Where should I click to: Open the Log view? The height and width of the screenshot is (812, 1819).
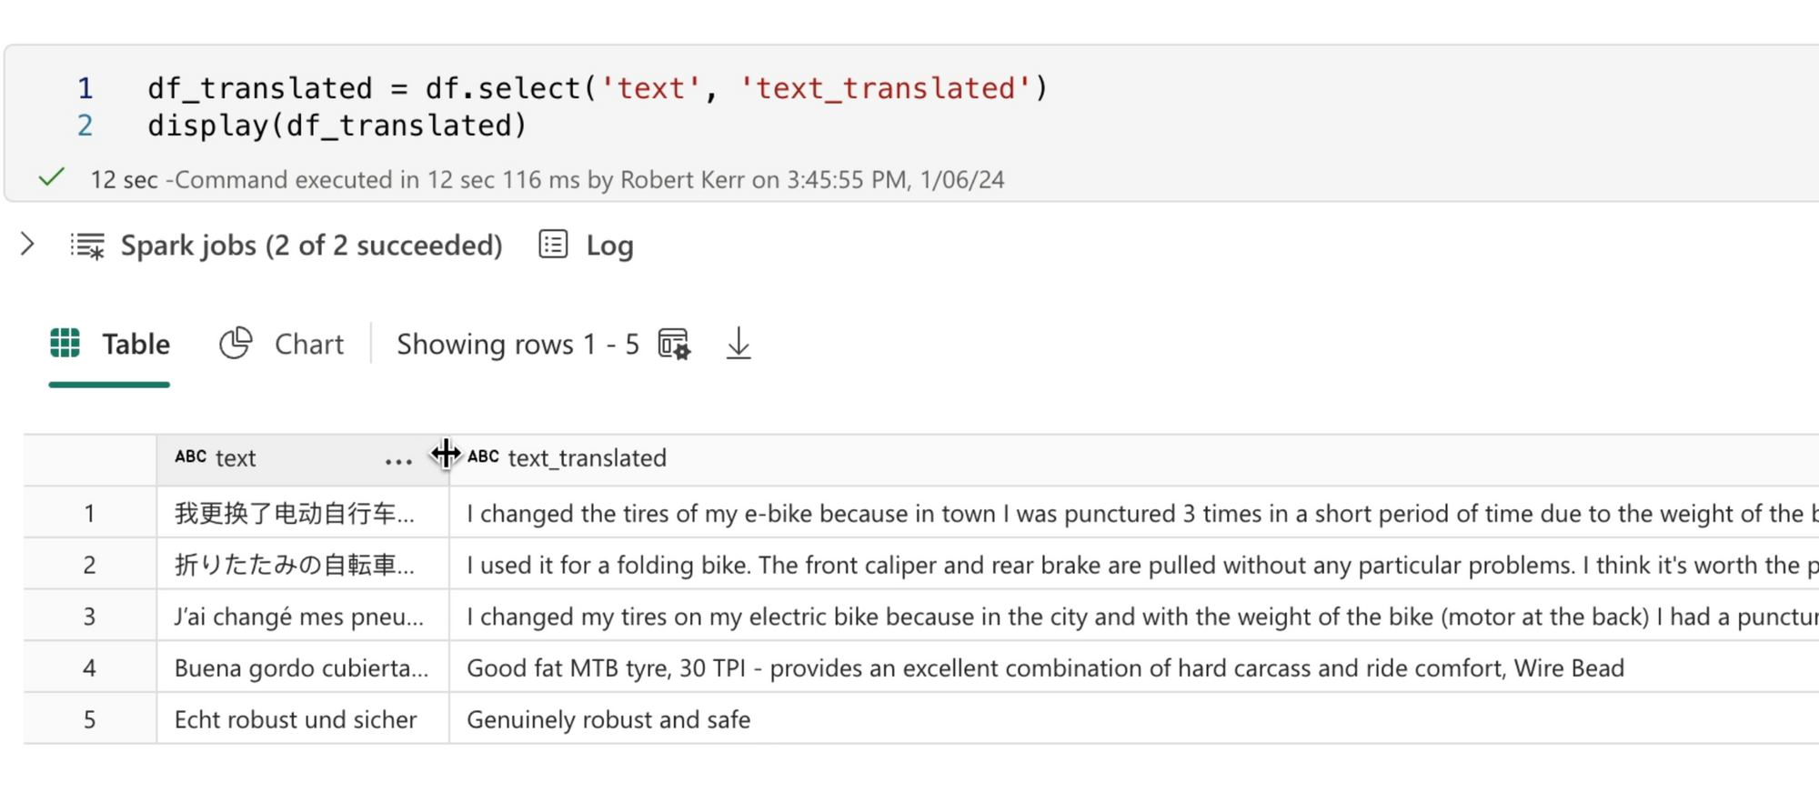(609, 246)
